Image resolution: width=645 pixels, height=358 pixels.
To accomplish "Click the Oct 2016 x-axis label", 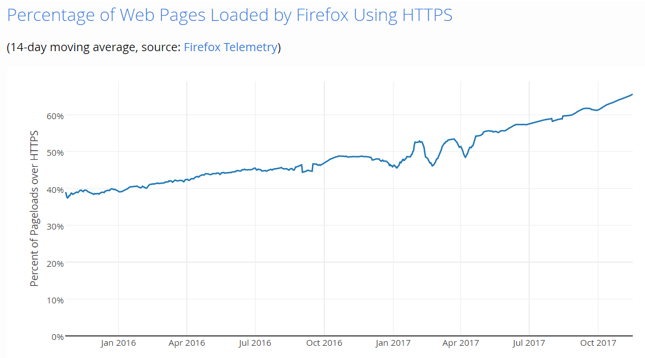I will [324, 343].
